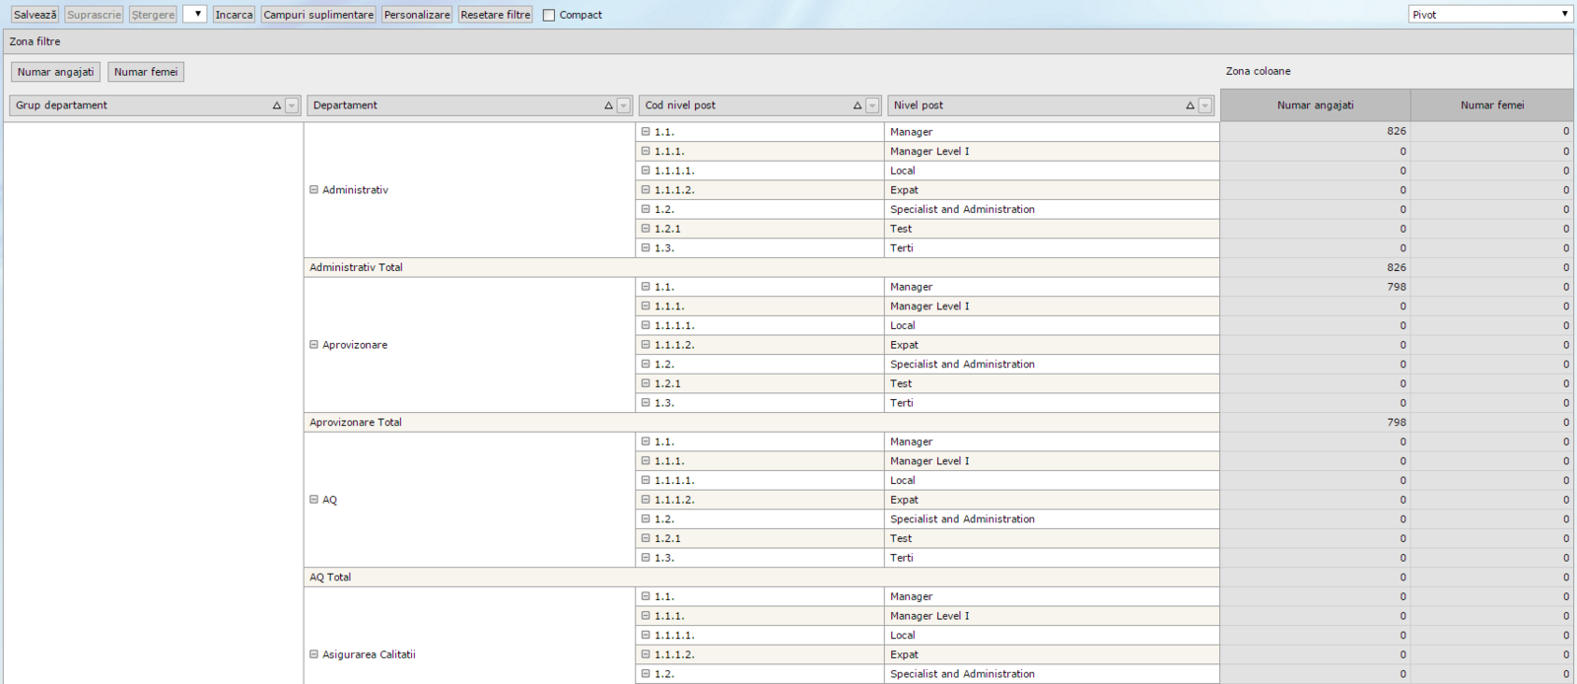
Task: Click sort triangle in Nivel post header
Action: (1190, 105)
